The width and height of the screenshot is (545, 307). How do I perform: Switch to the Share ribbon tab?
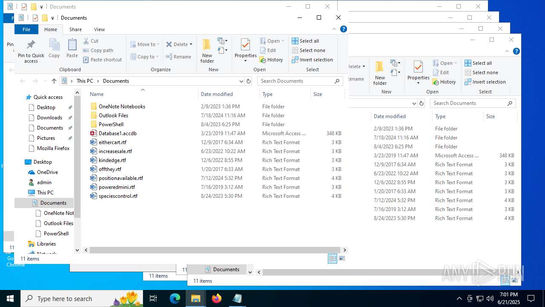coord(75,29)
